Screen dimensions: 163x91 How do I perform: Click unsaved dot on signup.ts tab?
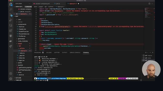click(x=78, y=4)
